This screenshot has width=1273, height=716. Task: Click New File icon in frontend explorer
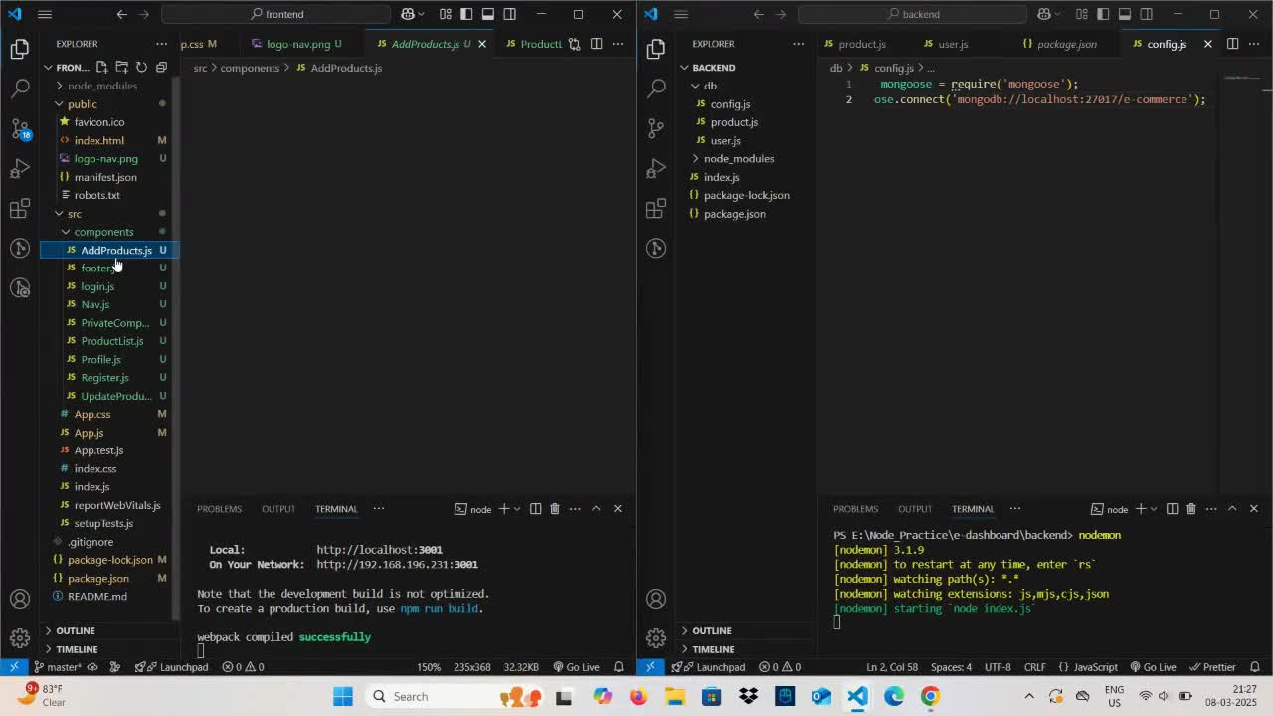click(x=101, y=67)
